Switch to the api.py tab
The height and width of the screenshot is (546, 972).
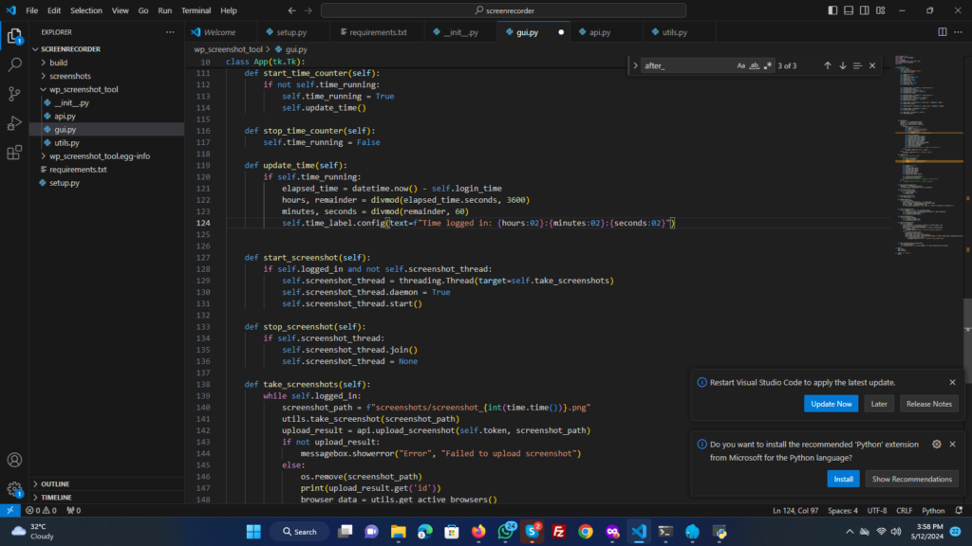[599, 32]
